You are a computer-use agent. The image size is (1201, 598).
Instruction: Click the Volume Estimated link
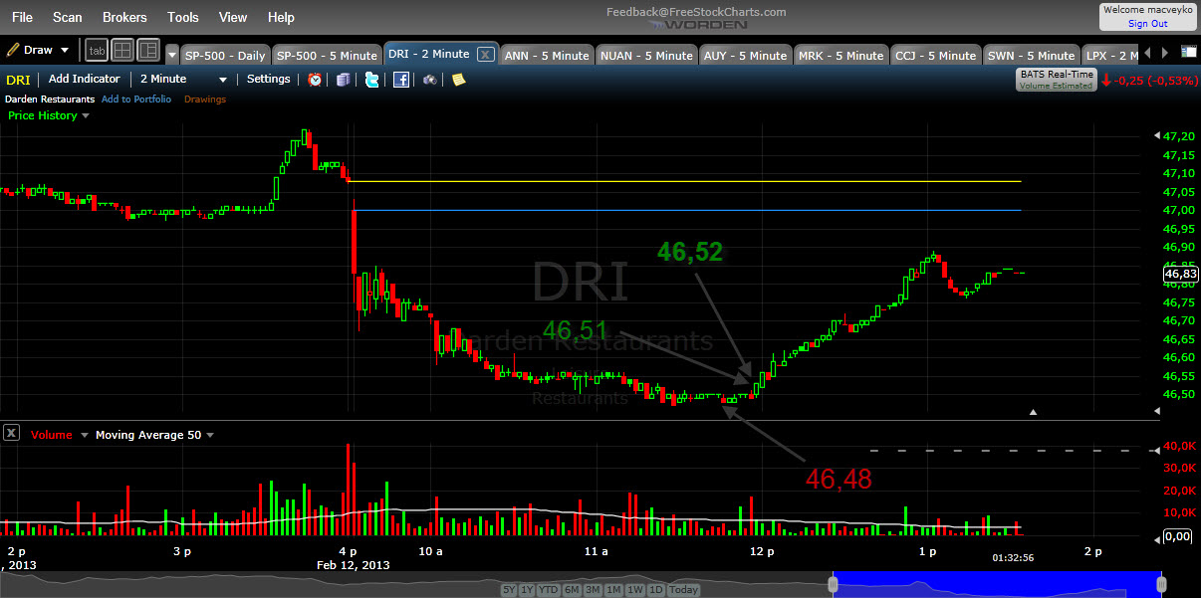[1056, 86]
